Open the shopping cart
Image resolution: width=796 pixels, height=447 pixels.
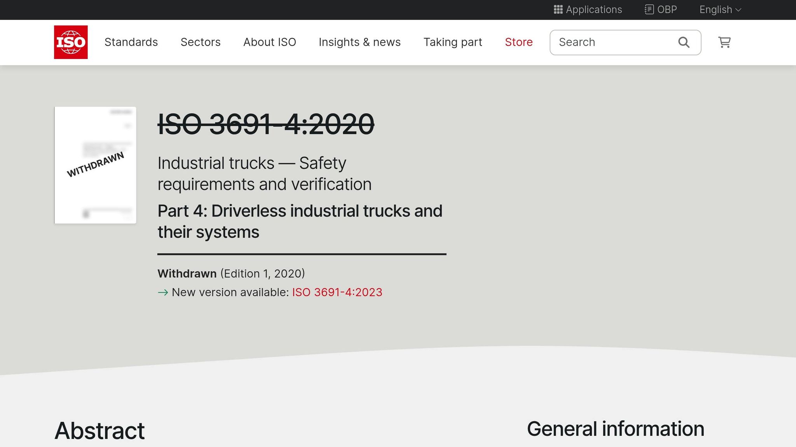tap(724, 42)
